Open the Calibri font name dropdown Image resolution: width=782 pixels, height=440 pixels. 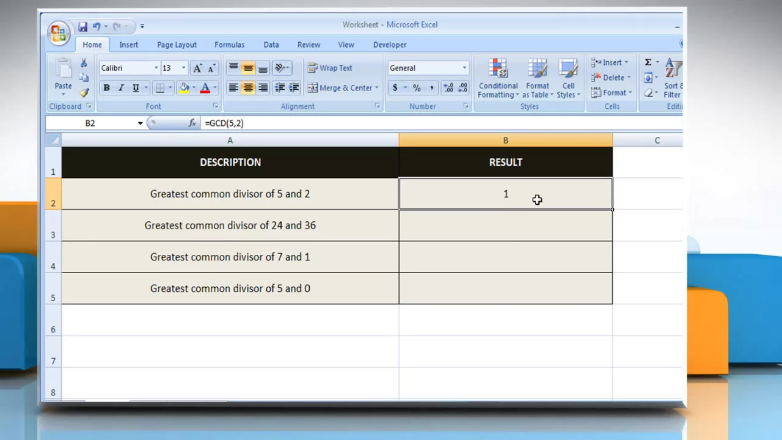point(156,68)
